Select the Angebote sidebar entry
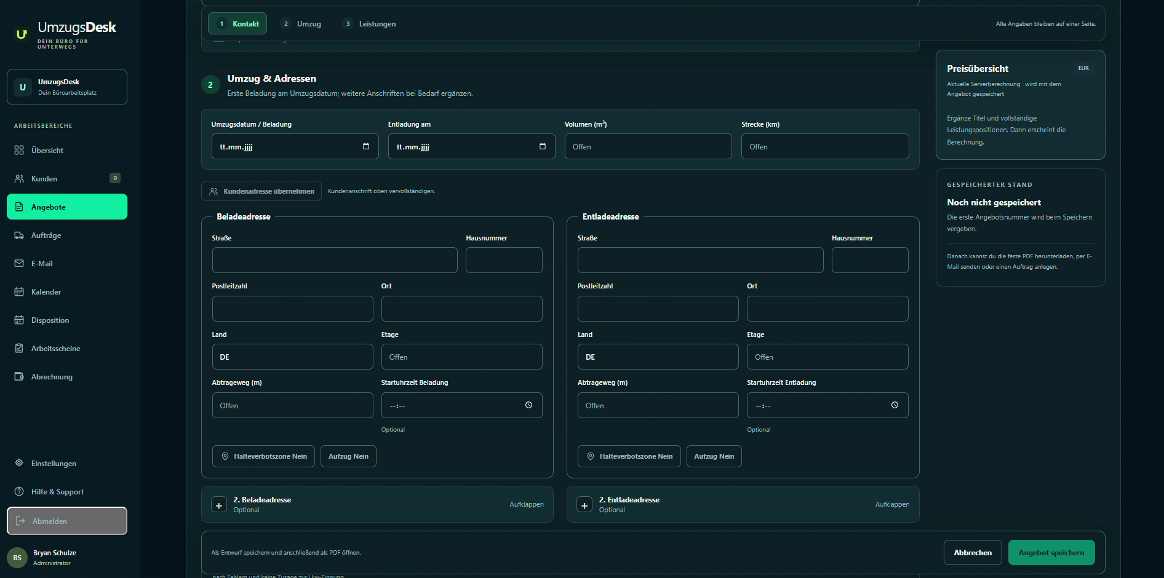The height and width of the screenshot is (578, 1164). (x=67, y=207)
